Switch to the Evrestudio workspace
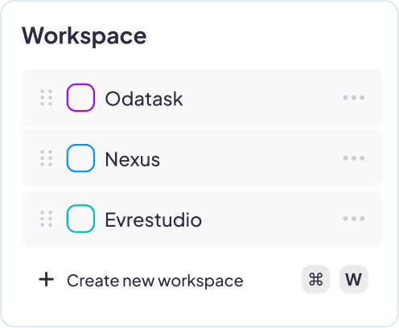The width and height of the screenshot is (399, 328). point(202,219)
